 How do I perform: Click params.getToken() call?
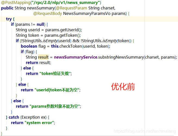click(x=62, y=35)
